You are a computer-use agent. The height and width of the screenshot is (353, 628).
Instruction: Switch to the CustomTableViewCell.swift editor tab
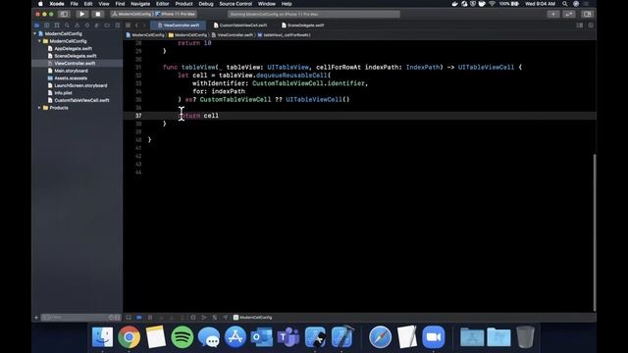(240, 25)
